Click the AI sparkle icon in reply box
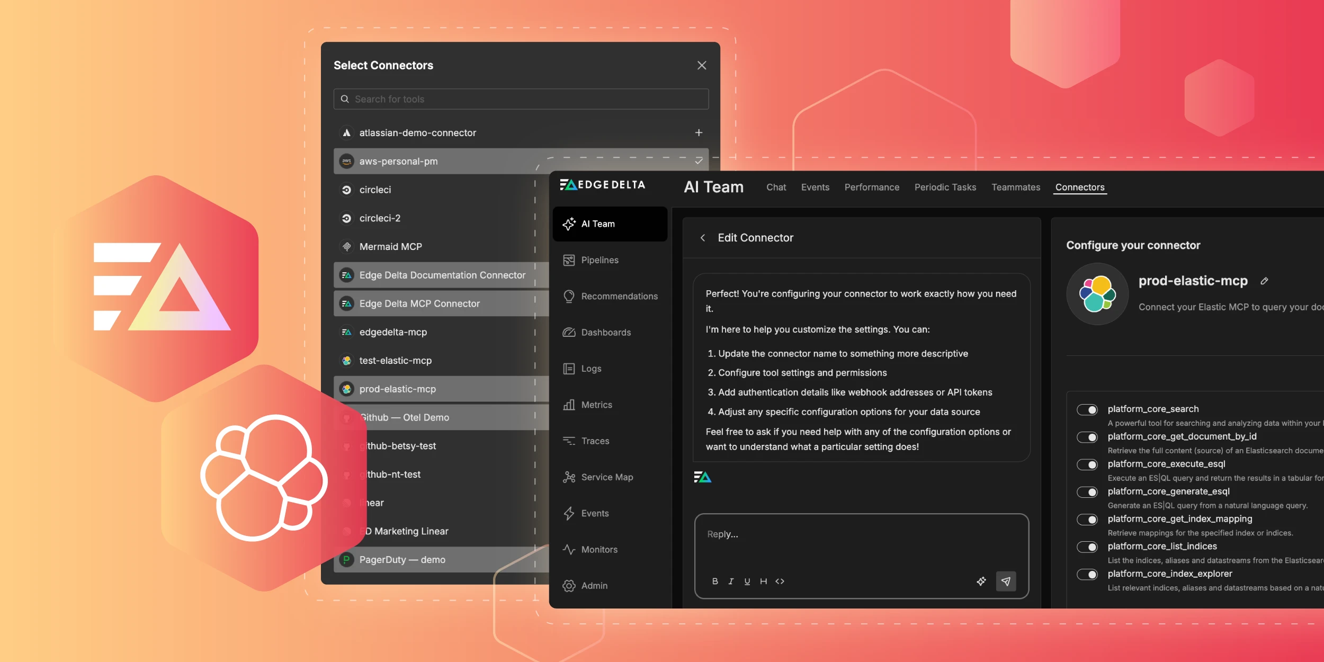1324x662 pixels. tap(981, 581)
